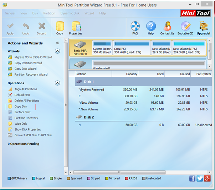Select the 60.00 GB unallocated row
This screenshot has width=215, height=190.
[143, 125]
